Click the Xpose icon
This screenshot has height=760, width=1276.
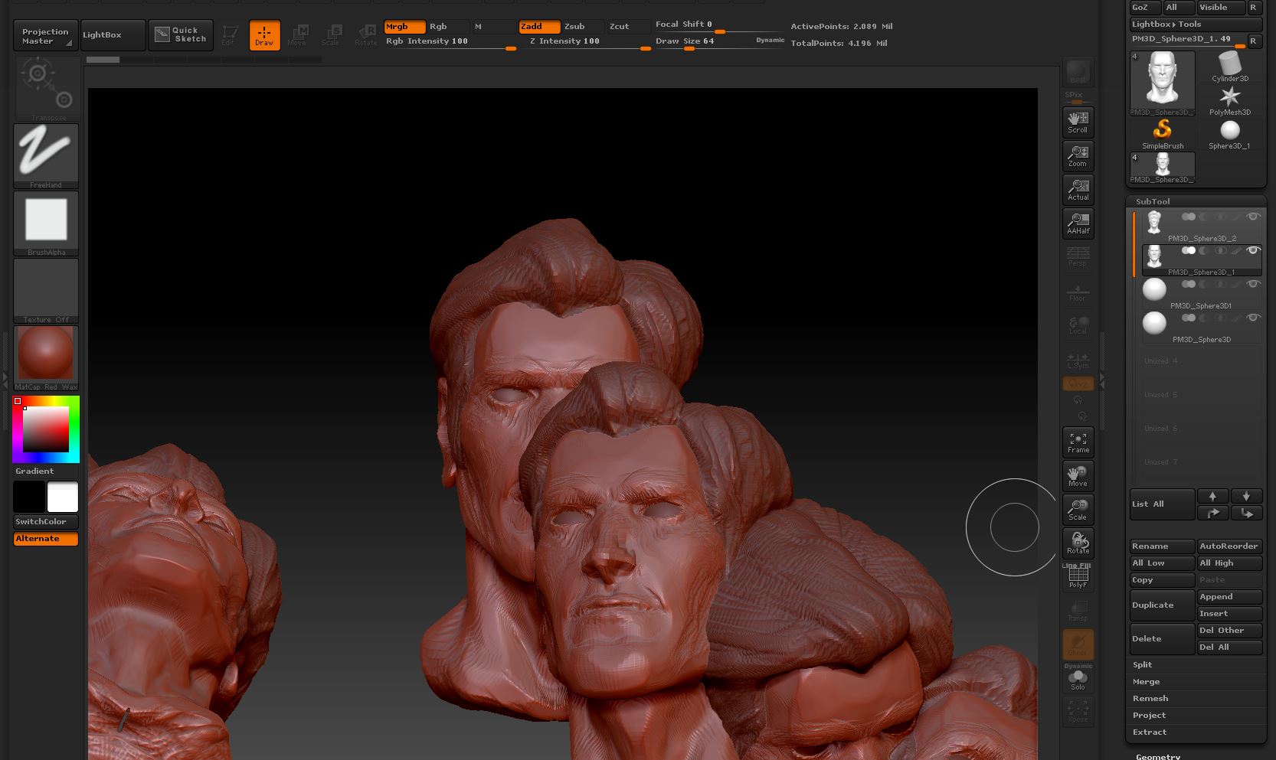click(1078, 711)
